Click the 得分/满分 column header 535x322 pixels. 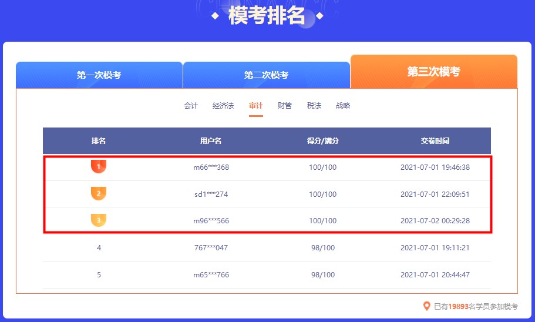323,140
